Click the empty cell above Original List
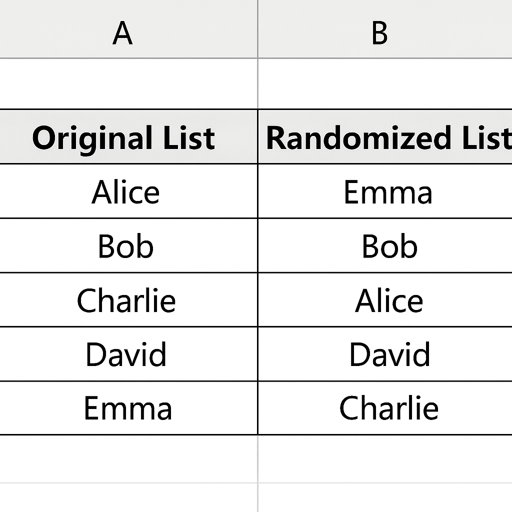The height and width of the screenshot is (512, 512). click(x=128, y=83)
